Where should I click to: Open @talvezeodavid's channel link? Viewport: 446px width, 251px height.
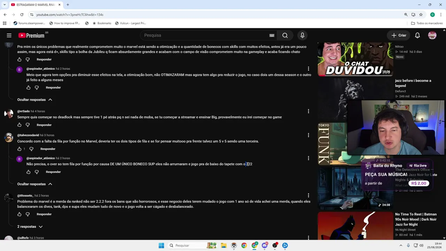tap(28, 135)
